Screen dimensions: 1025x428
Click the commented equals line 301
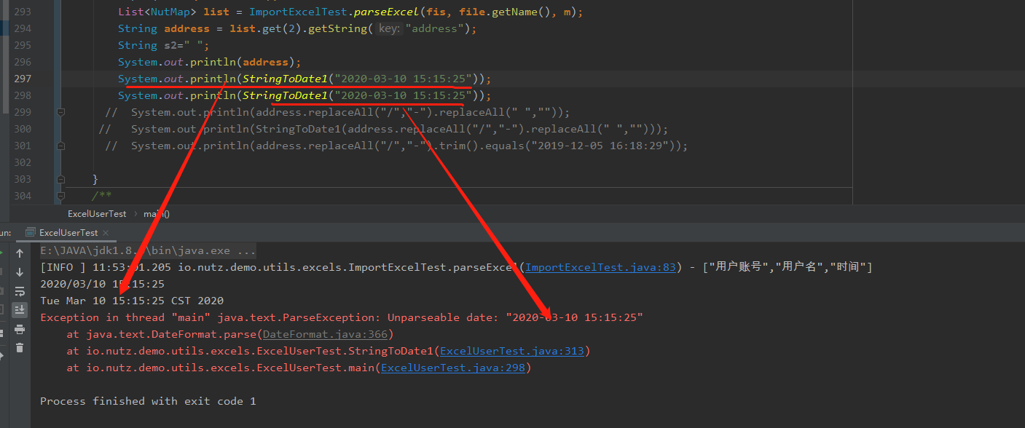(396, 146)
